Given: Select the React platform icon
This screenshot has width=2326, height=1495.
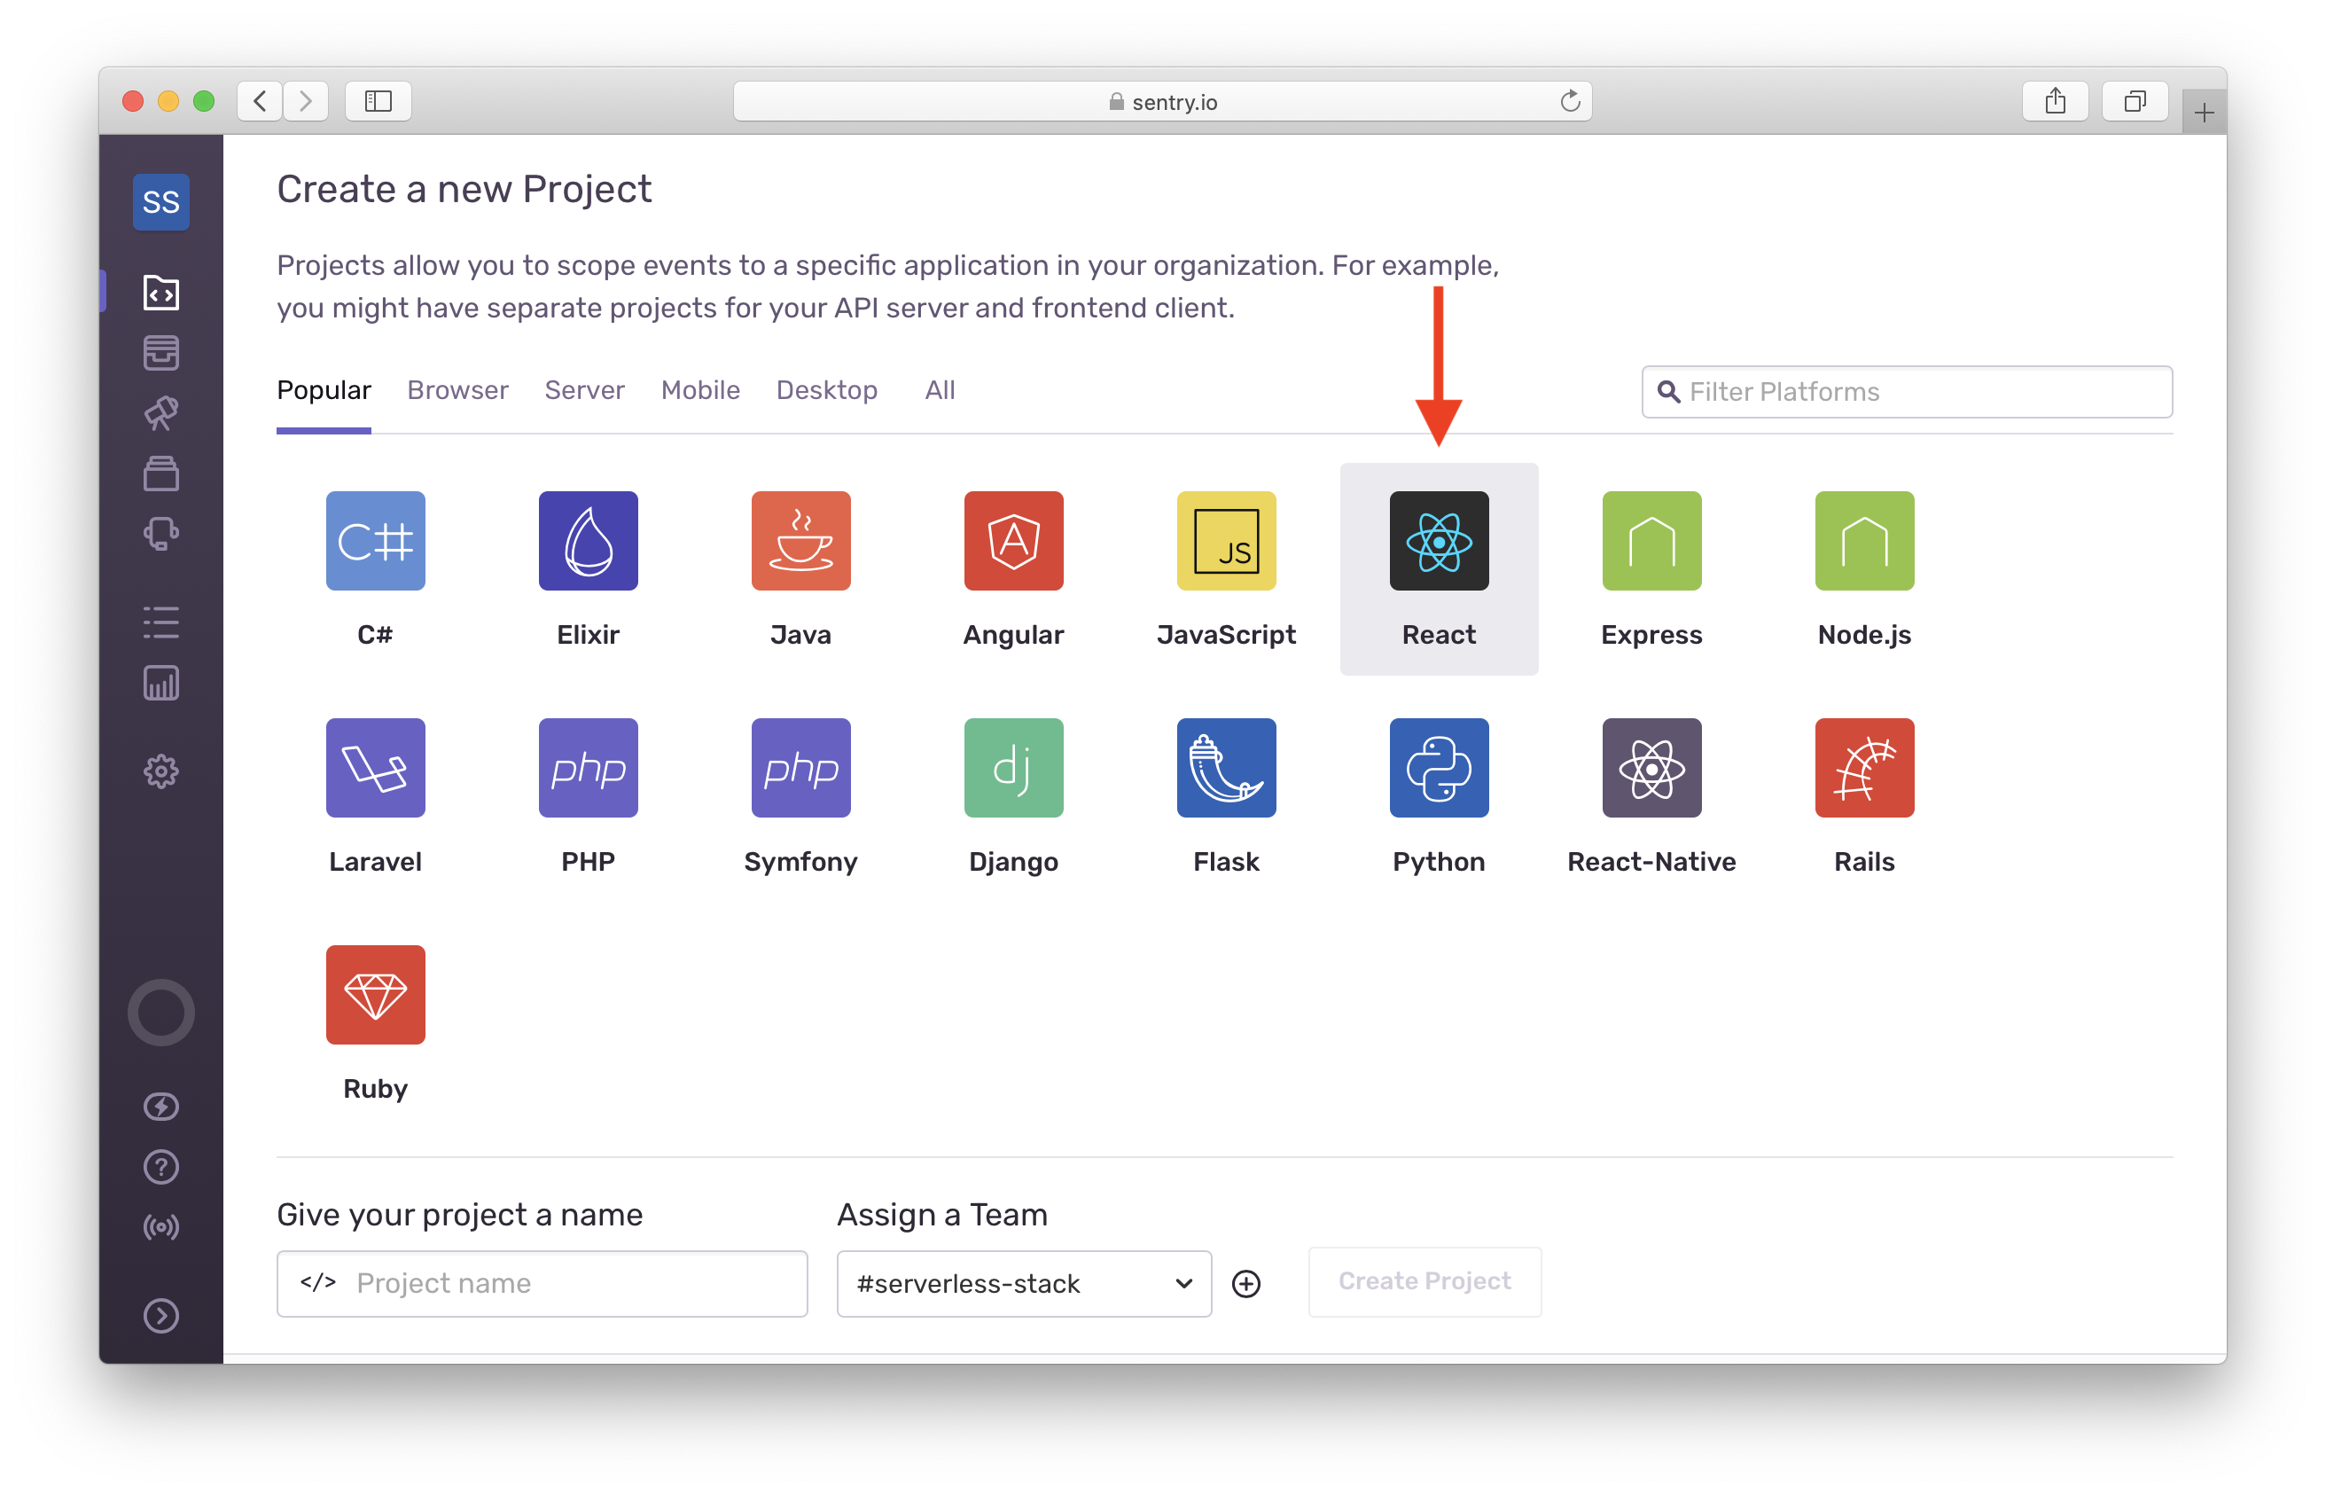Looking at the screenshot, I should 1439,541.
